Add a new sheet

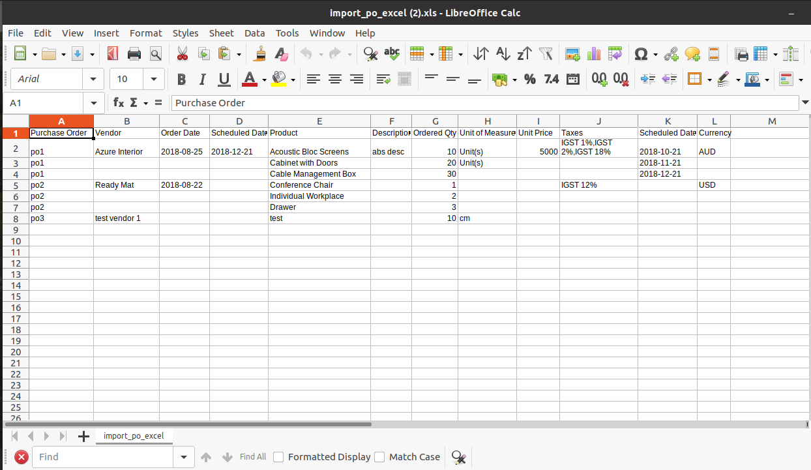(x=83, y=436)
